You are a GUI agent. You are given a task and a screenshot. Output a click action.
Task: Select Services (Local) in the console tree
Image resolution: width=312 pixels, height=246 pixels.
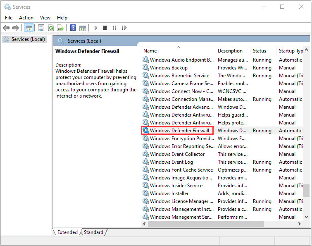[26, 39]
